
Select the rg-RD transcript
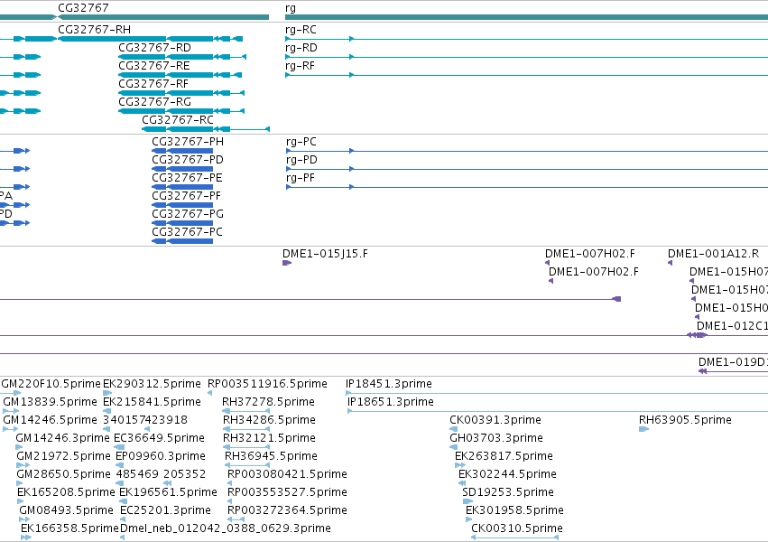click(x=301, y=48)
